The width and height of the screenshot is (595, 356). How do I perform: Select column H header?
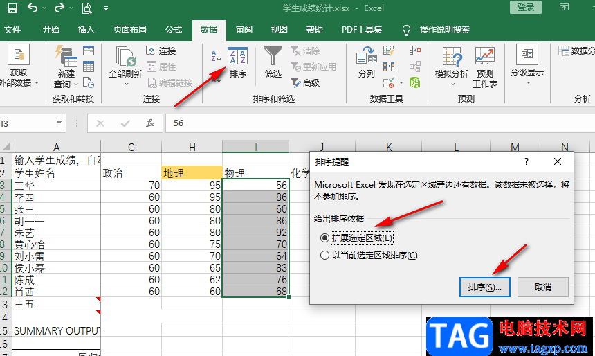(192, 147)
